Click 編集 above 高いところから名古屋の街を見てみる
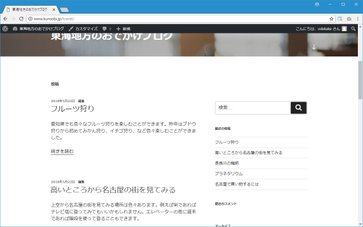The width and height of the screenshot is (363, 227). point(81,182)
